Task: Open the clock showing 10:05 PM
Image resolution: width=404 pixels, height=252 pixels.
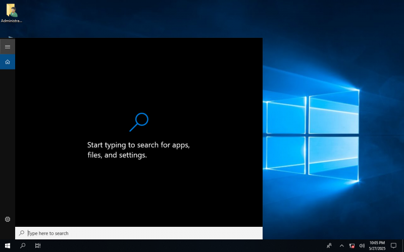Action: pos(377,246)
